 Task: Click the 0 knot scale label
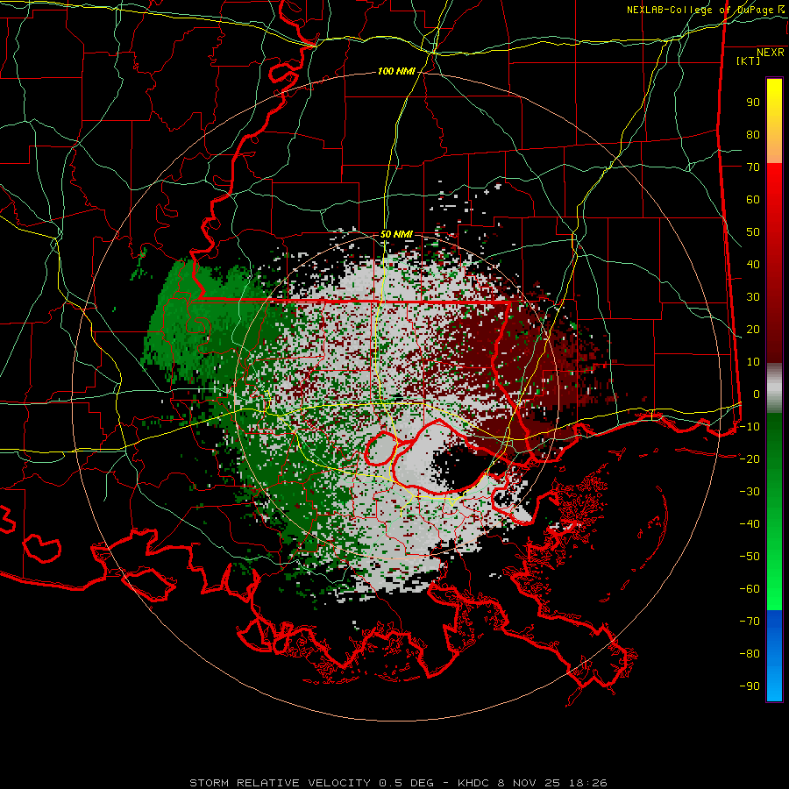(757, 394)
